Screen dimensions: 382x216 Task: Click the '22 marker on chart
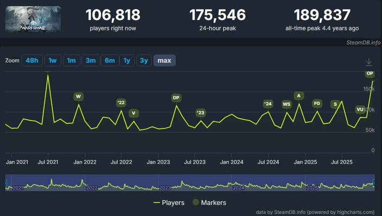[x=121, y=102]
